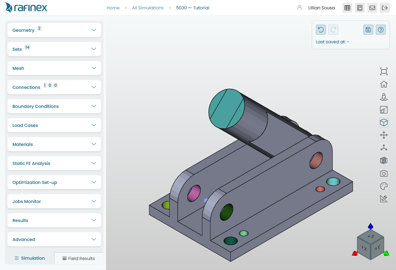Click the envelope mail icon
The image size is (396, 270).
(x=372, y=8)
